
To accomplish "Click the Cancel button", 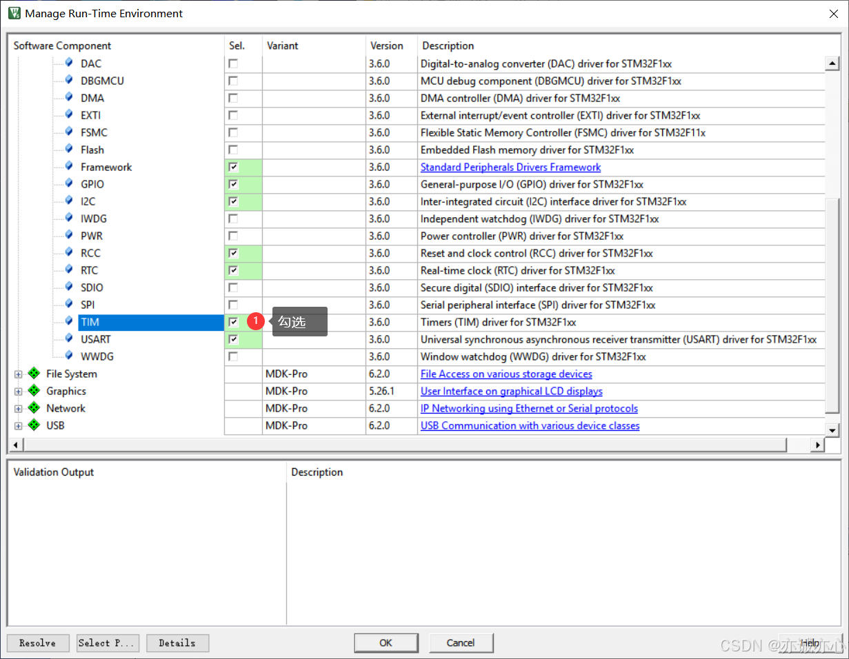I will 461,642.
